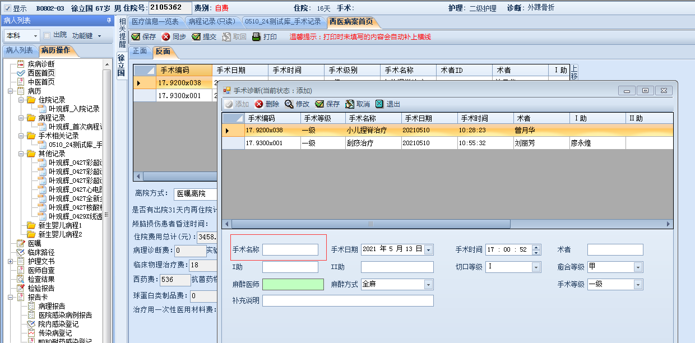695x343 pixels.
Task: Click into 手术名称 input field
Action: click(x=290, y=249)
